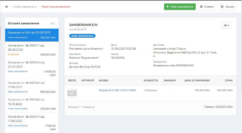
Task: Open the product photo thumbnail
Action: [72, 93]
